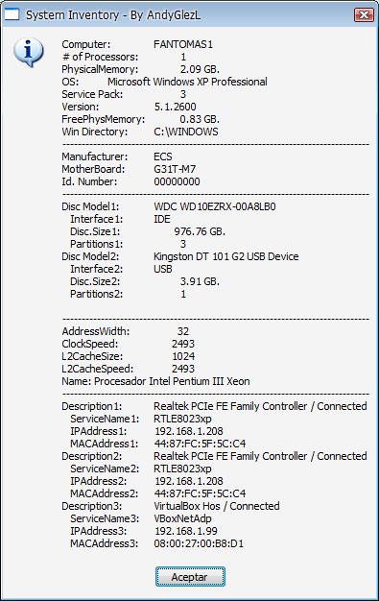Click the Description1 Realtek PCIe controller entry

click(x=260, y=406)
